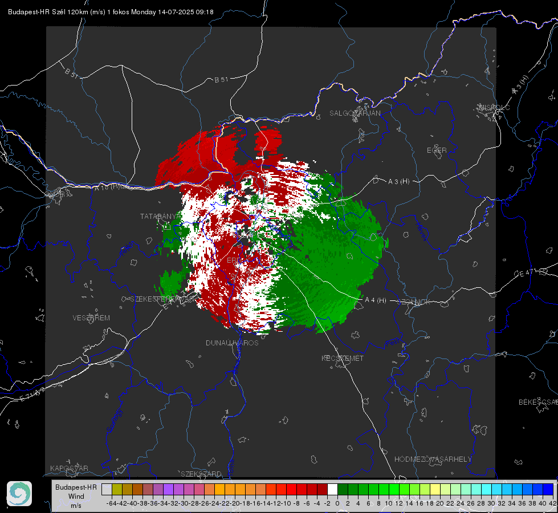Viewport: 558px width, 513px height.
Task: Click the A 3 (H) road label near MISKOLC
Action: [x=520, y=85]
